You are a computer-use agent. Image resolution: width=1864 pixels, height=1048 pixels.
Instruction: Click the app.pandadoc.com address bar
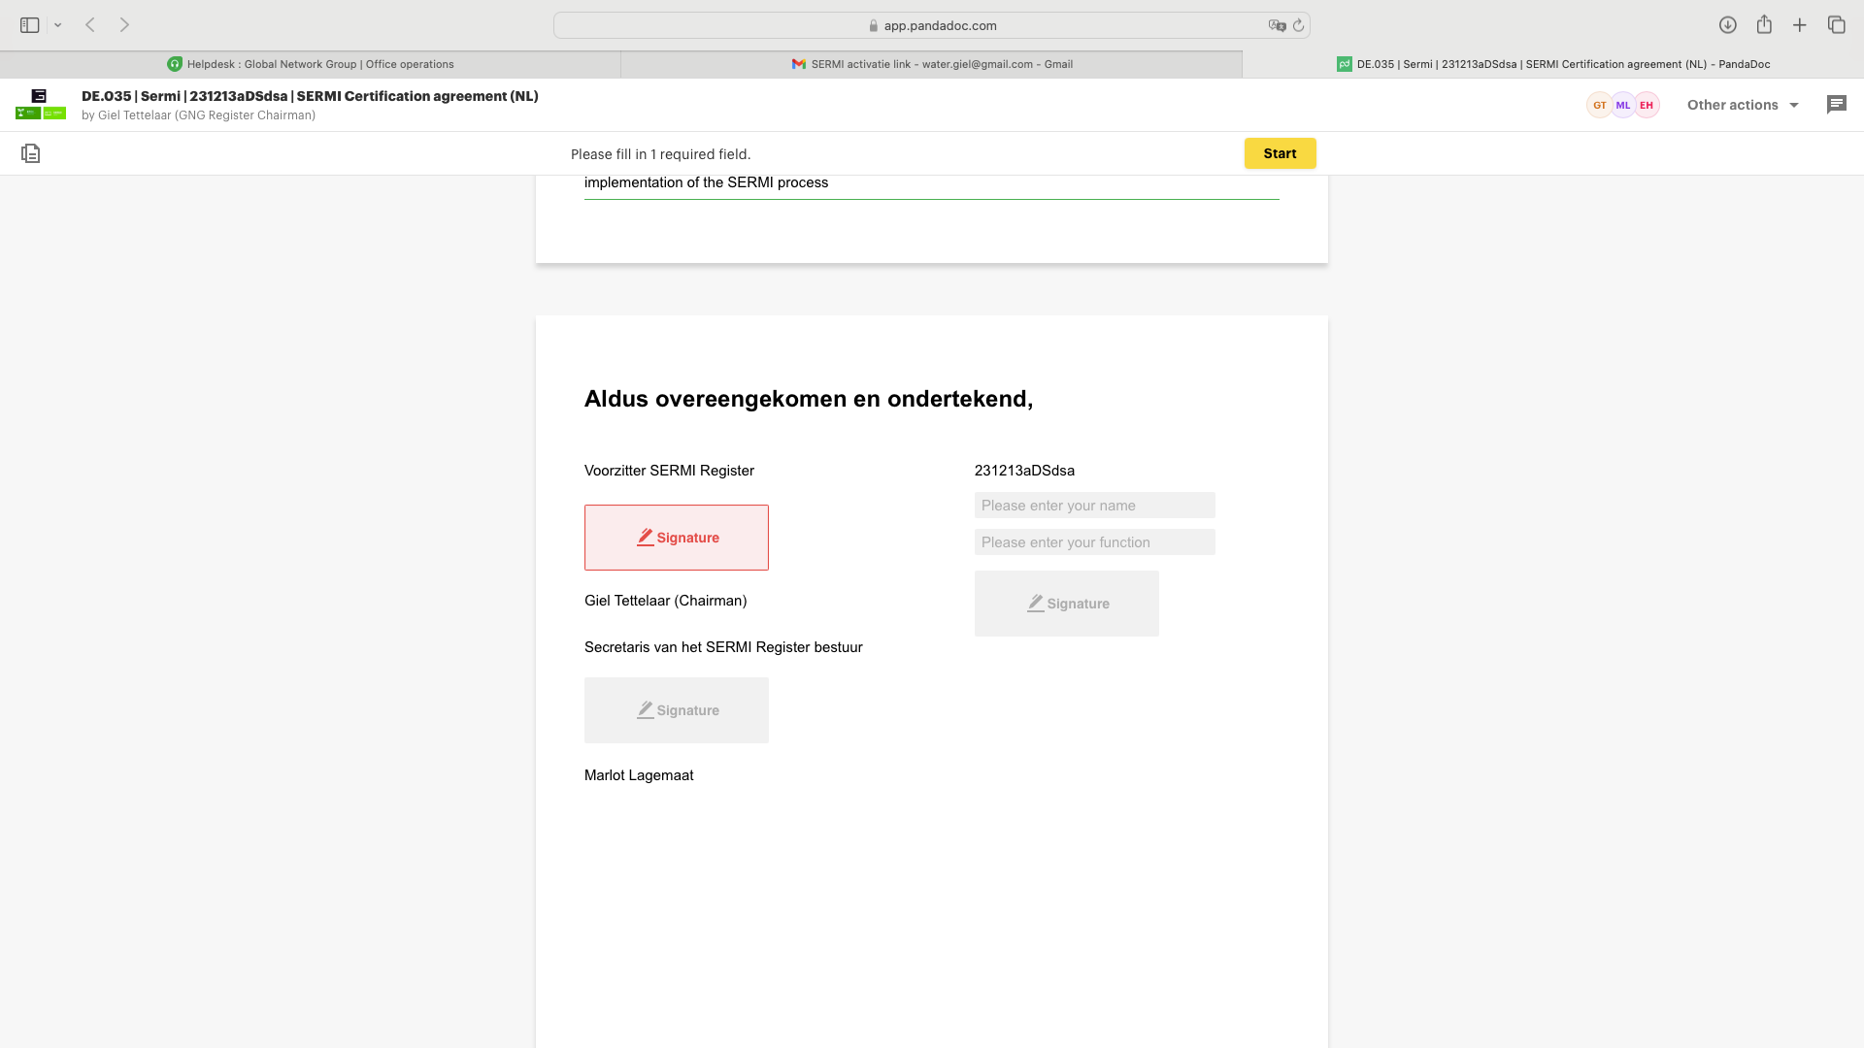coord(932,25)
